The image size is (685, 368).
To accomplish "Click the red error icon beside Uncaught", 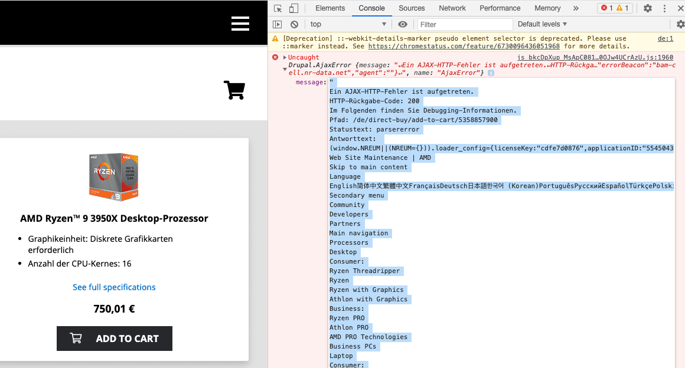I will point(275,57).
